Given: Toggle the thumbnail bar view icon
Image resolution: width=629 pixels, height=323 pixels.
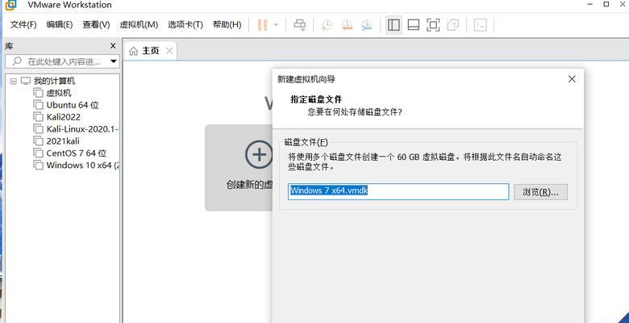Looking at the screenshot, I should click(413, 25).
